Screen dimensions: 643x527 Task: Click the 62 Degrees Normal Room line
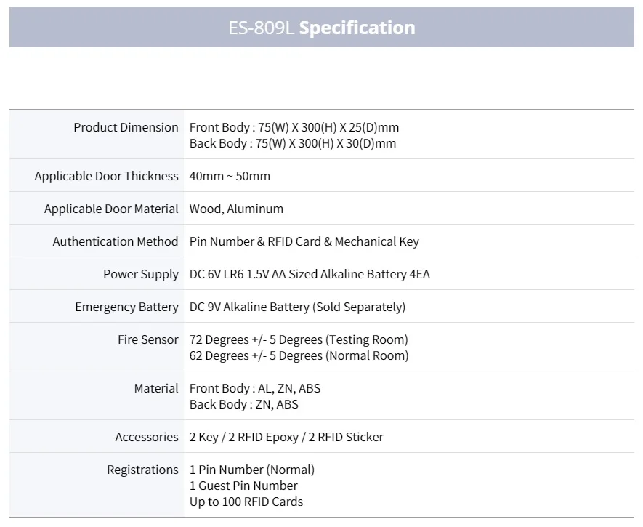(299, 355)
